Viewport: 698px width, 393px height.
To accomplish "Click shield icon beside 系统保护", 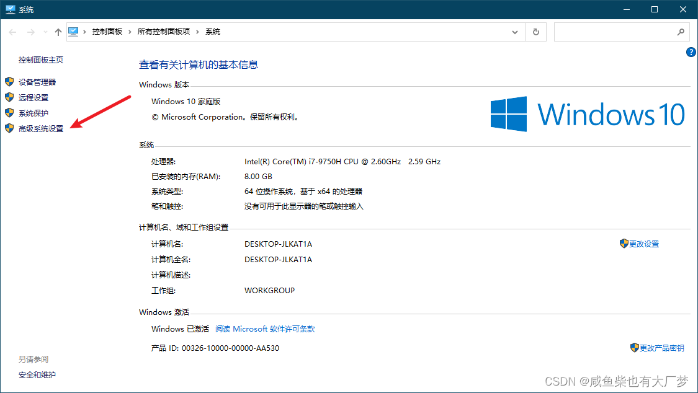I will point(9,113).
